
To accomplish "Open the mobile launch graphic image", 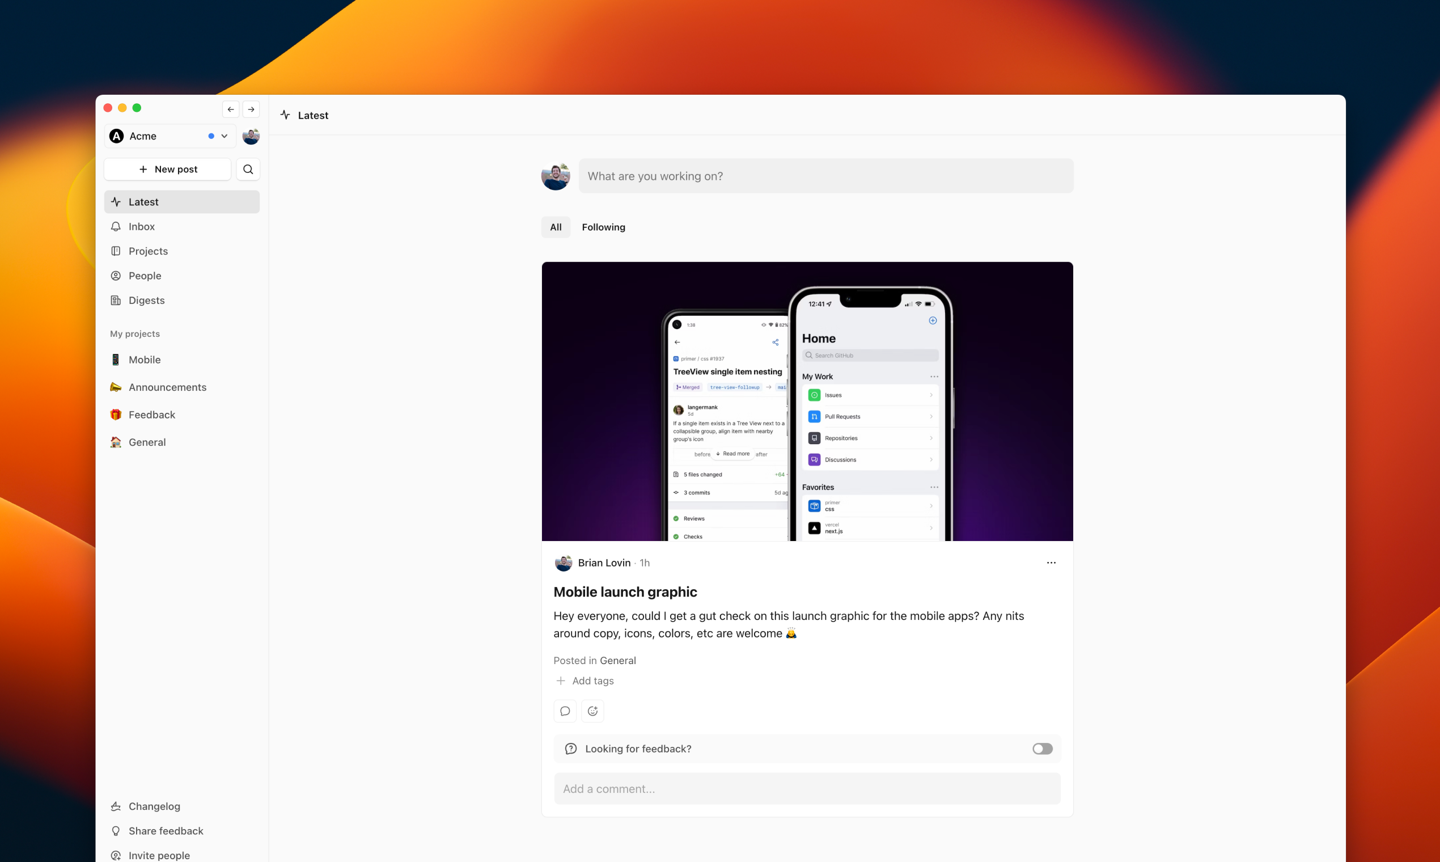I will [x=807, y=402].
